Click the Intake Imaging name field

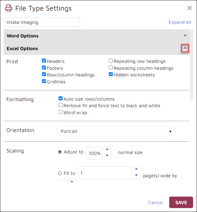pyautogui.click(x=42, y=22)
